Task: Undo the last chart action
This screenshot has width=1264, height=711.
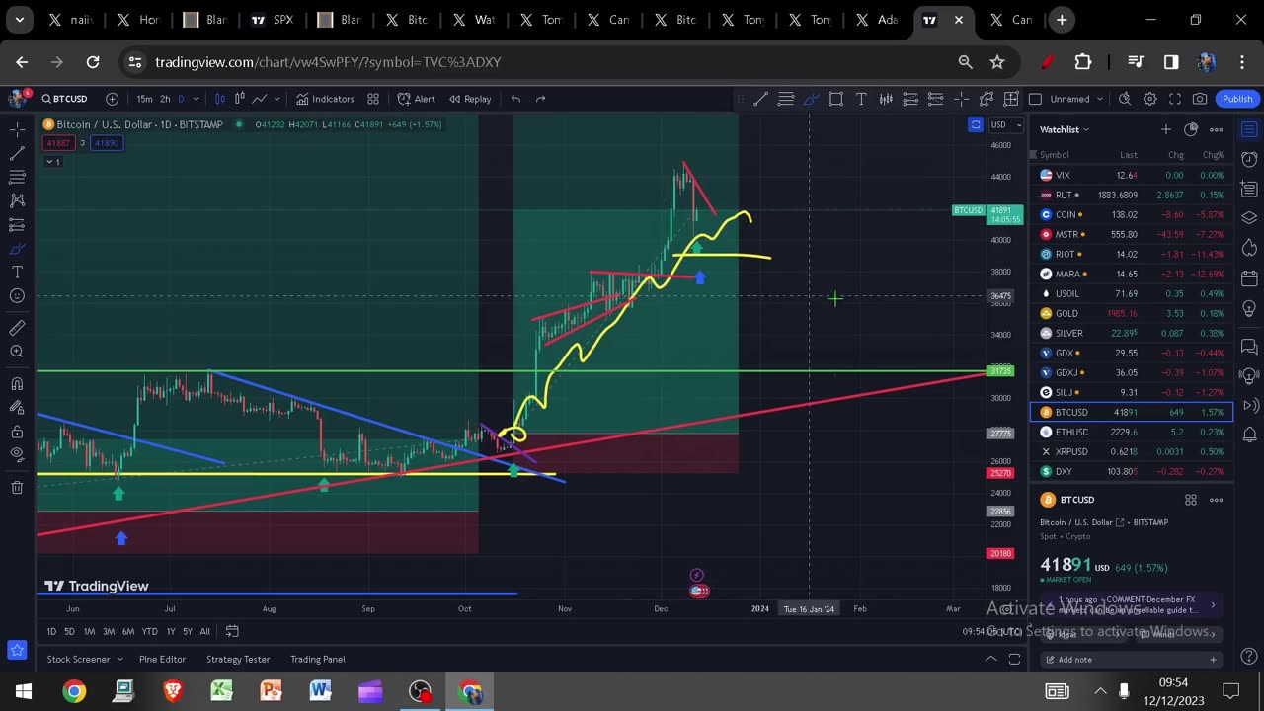Action: [x=515, y=99]
